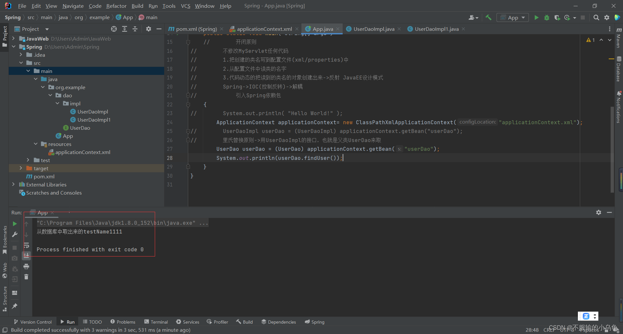Fold code block at line 22
Viewport: 623px width, 334px height.
188,104
